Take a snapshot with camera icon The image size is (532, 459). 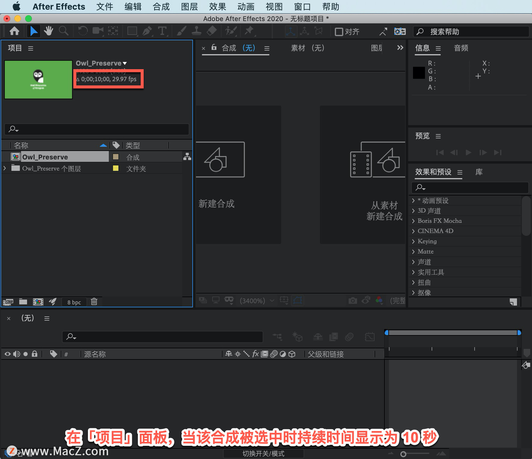click(x=353, y=300)
